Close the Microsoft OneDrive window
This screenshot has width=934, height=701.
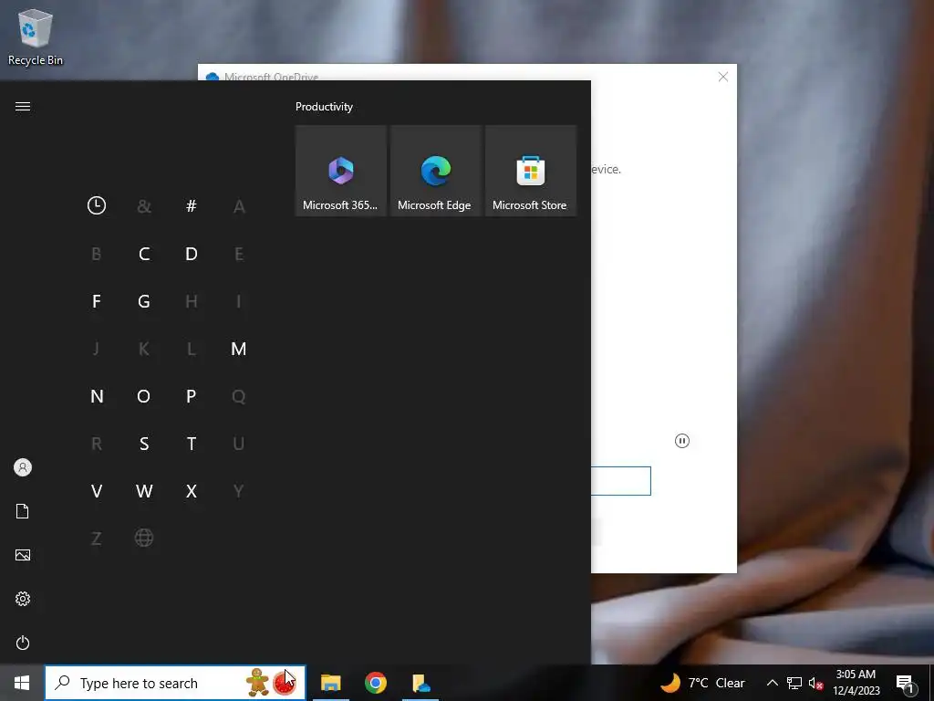[x=723, y=77]
